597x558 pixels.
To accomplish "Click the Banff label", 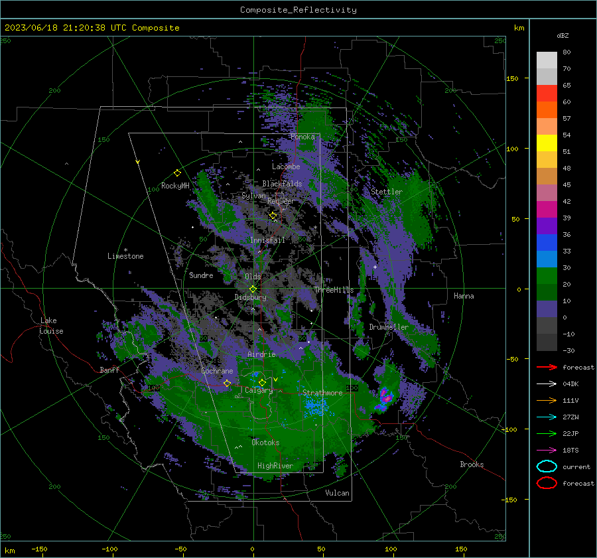I will pyautogui.click(x=109, y=370).
